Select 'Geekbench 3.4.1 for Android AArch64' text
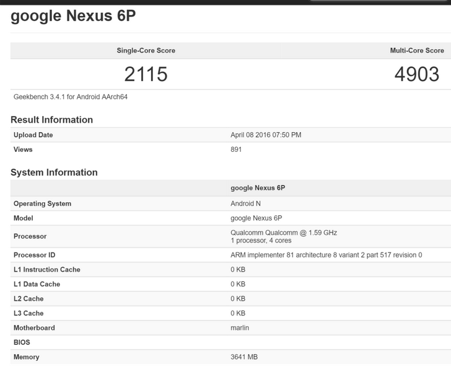The width and height of the screenshot is (451, 372). click(x=71, y=97)
